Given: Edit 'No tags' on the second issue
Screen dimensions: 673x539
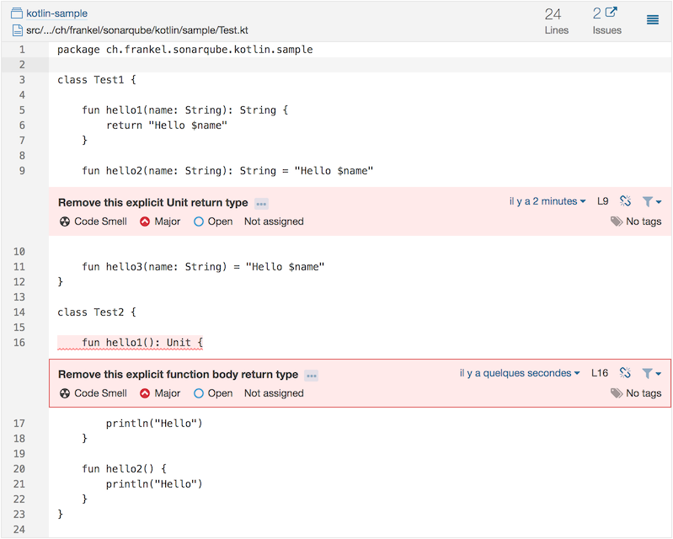Looking at the screenshot, I should (x=636, y=393).
